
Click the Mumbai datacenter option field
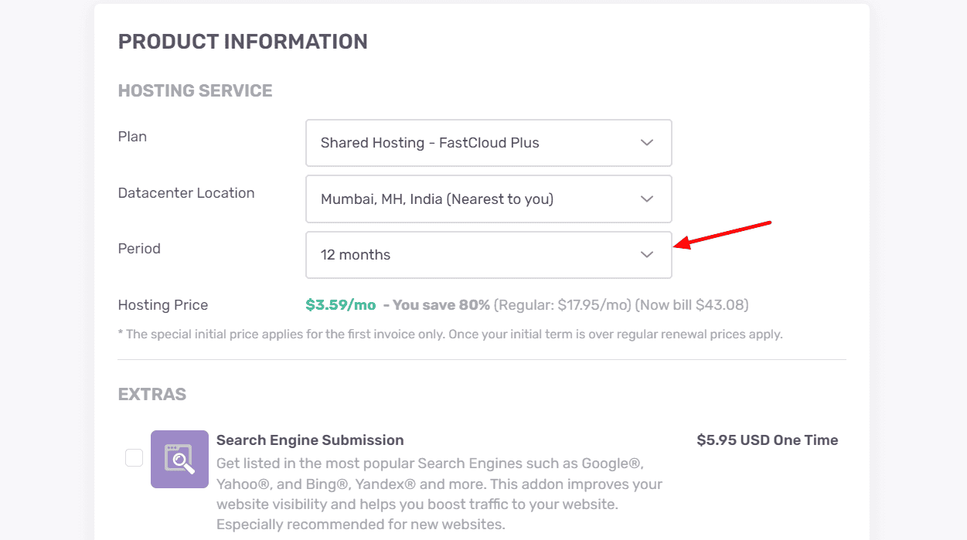[438, 199]
